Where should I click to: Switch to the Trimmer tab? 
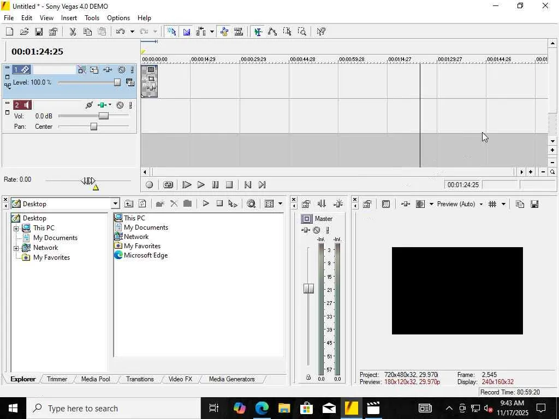click(57, 379)
